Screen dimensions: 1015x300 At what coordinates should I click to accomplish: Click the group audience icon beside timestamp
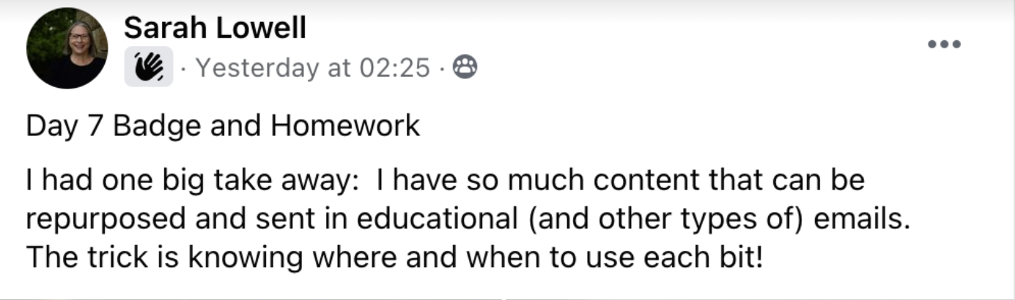click(x=465, y=67)
